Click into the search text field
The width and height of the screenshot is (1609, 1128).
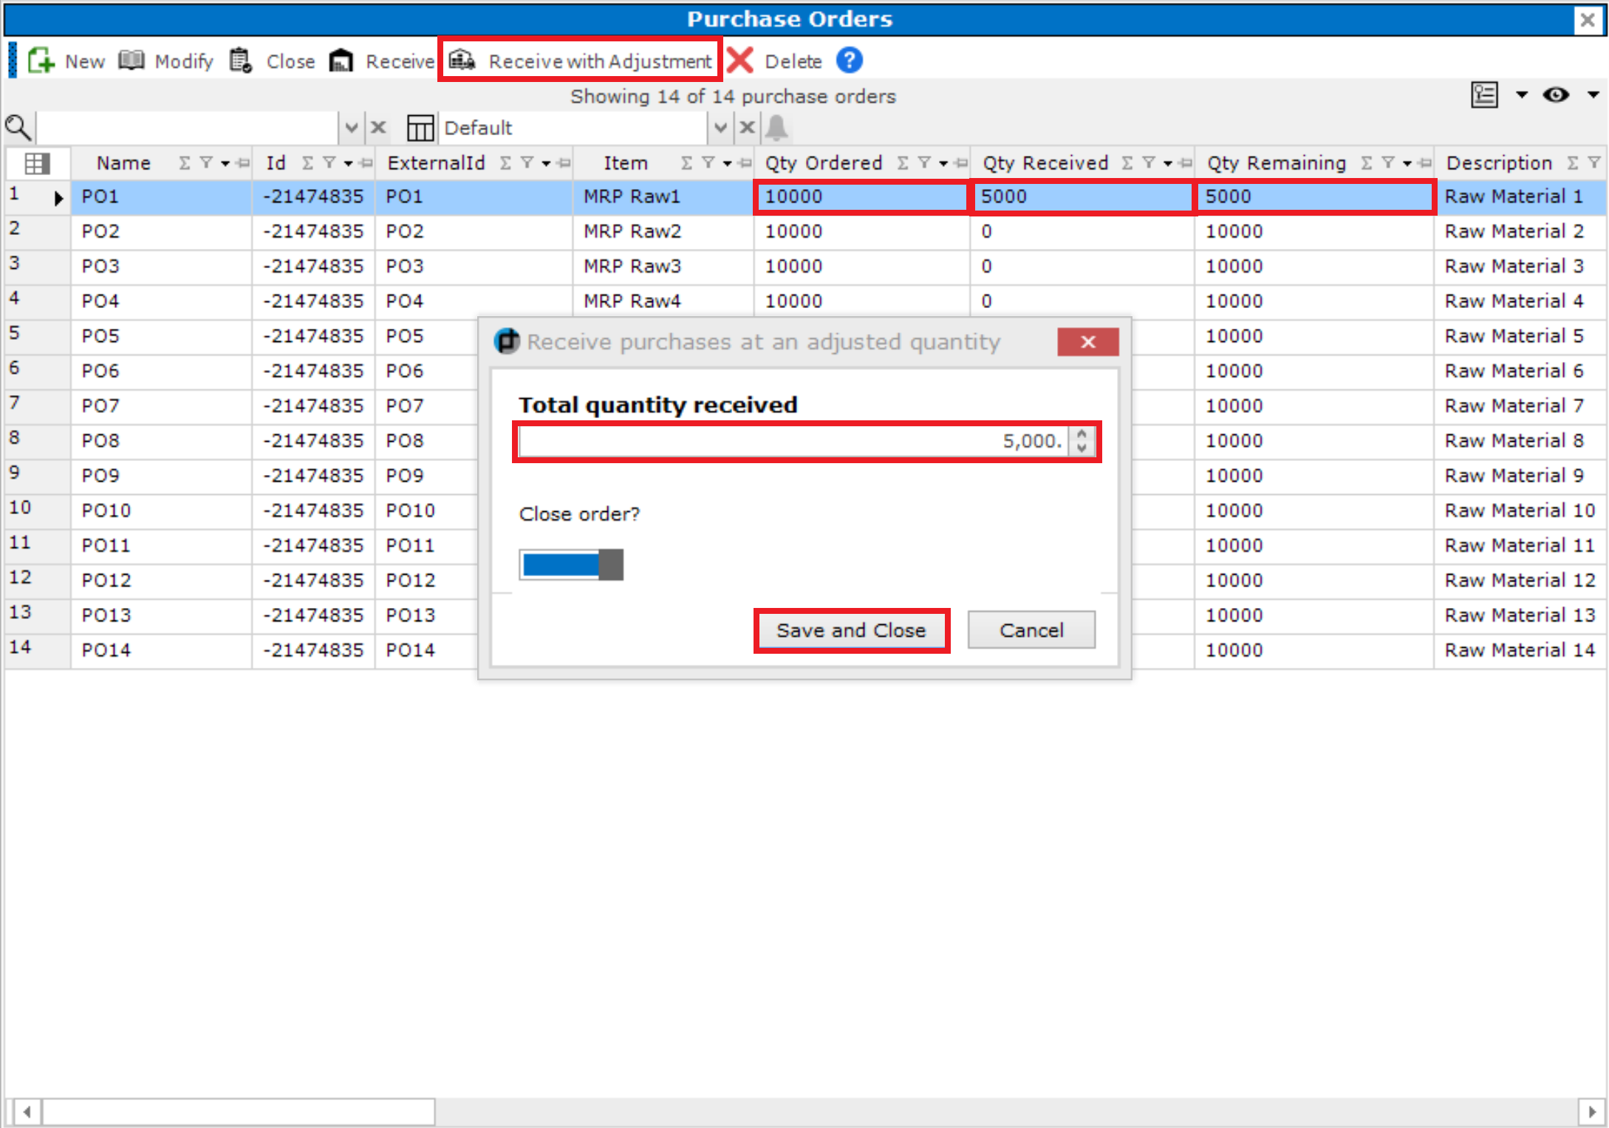(187, 128)
